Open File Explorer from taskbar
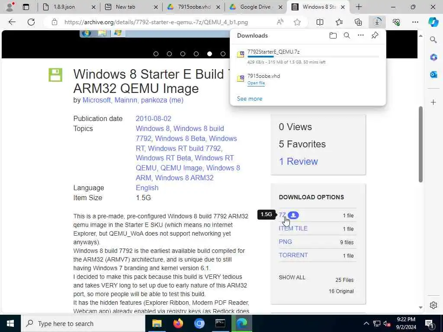 point(157,323)
